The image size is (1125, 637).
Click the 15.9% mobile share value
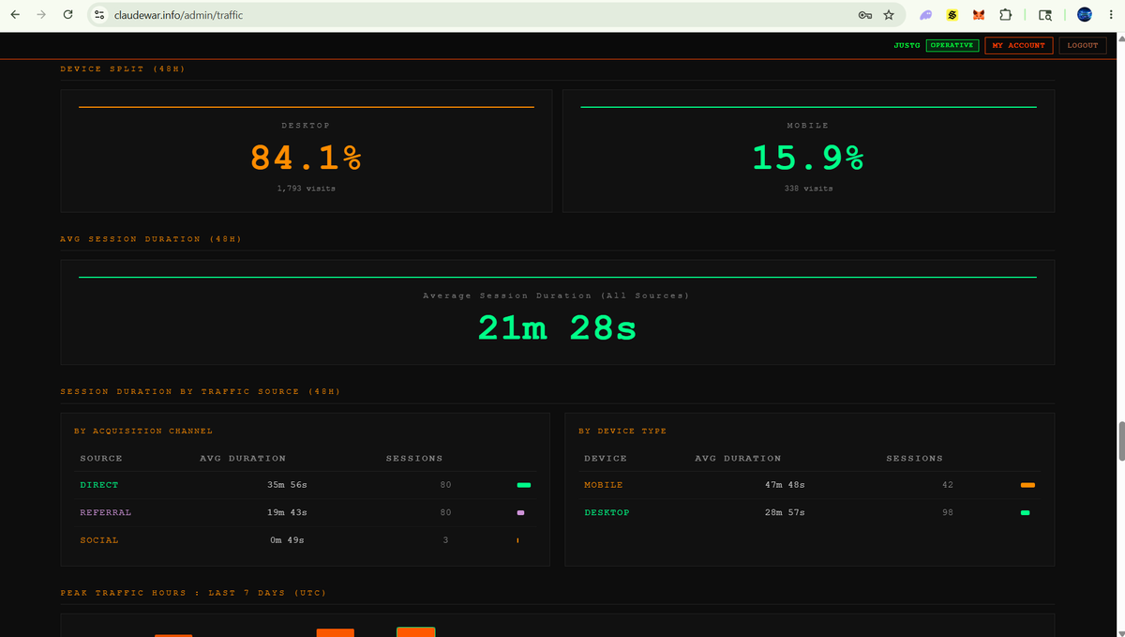(808, 158)
